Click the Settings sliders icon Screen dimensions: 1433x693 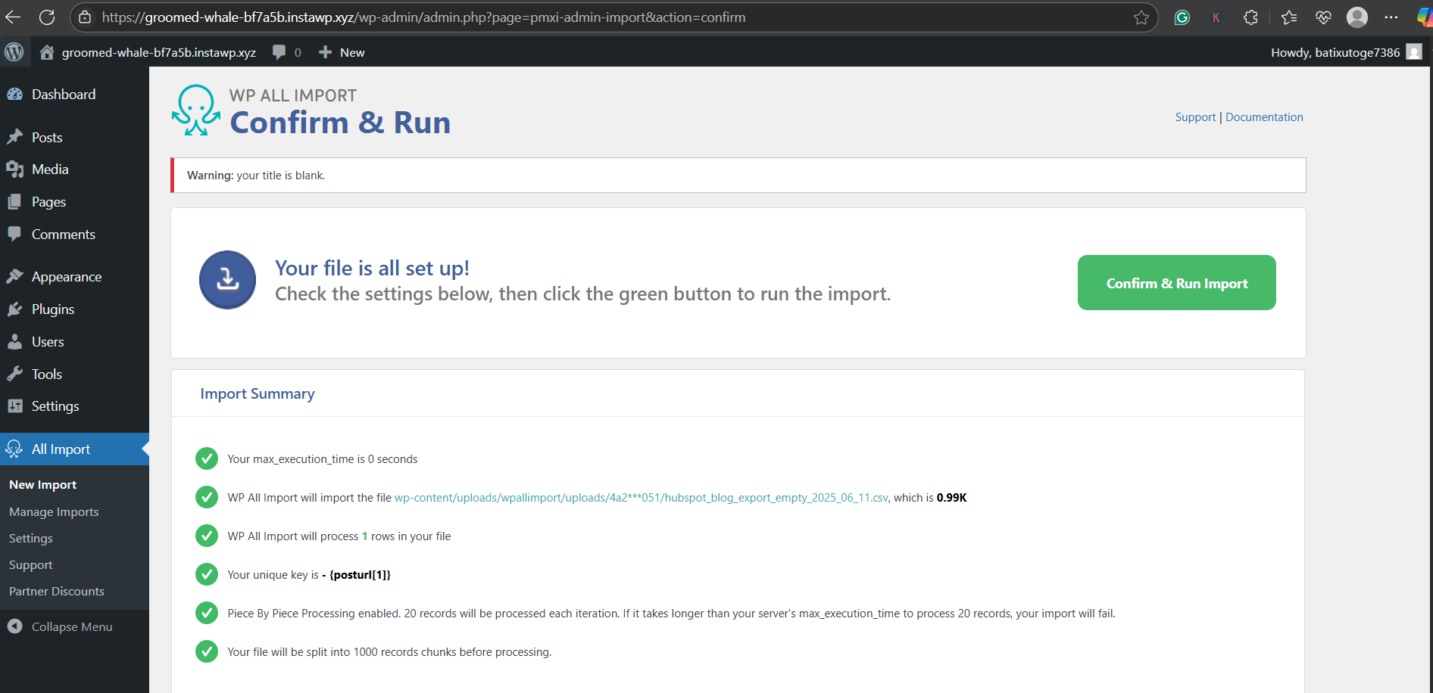pos(14,406)
